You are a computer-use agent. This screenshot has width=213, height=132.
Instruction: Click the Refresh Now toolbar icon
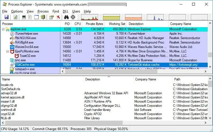(x=15, y=17)
